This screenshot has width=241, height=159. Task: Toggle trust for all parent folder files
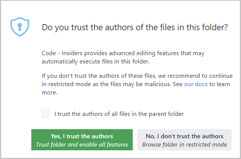46,113
